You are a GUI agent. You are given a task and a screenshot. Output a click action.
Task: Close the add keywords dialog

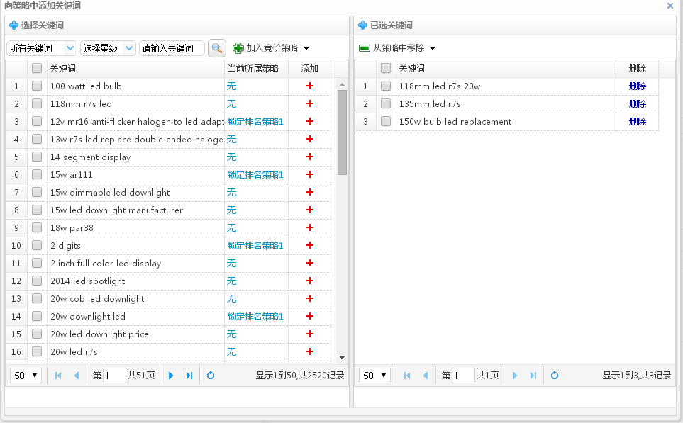coord(670,6)
